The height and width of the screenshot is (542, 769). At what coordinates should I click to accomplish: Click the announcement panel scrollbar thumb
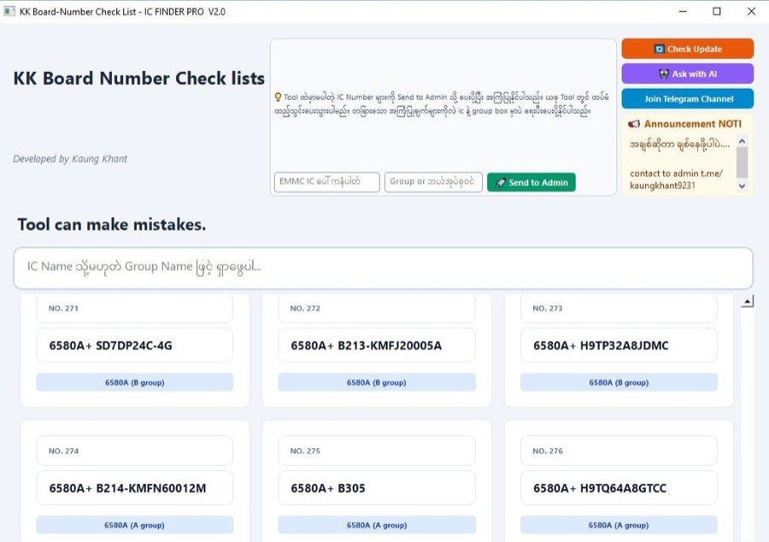pos(742,162)
